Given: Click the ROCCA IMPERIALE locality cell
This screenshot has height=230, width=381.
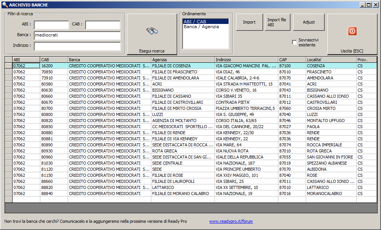Looking at the screenshot, I should [331, 145].
